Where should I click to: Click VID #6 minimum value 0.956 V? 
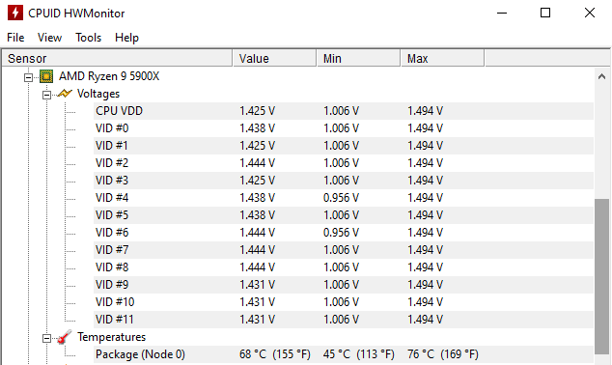pos(341,233)
